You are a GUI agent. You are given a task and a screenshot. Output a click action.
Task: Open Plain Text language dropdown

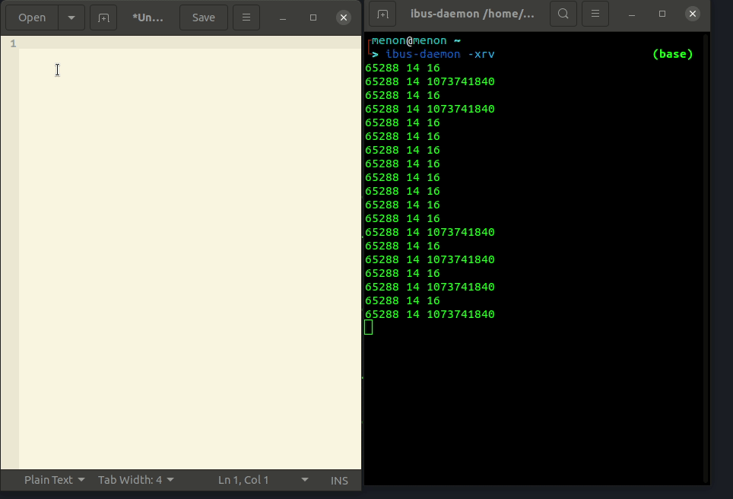point(54,480)
